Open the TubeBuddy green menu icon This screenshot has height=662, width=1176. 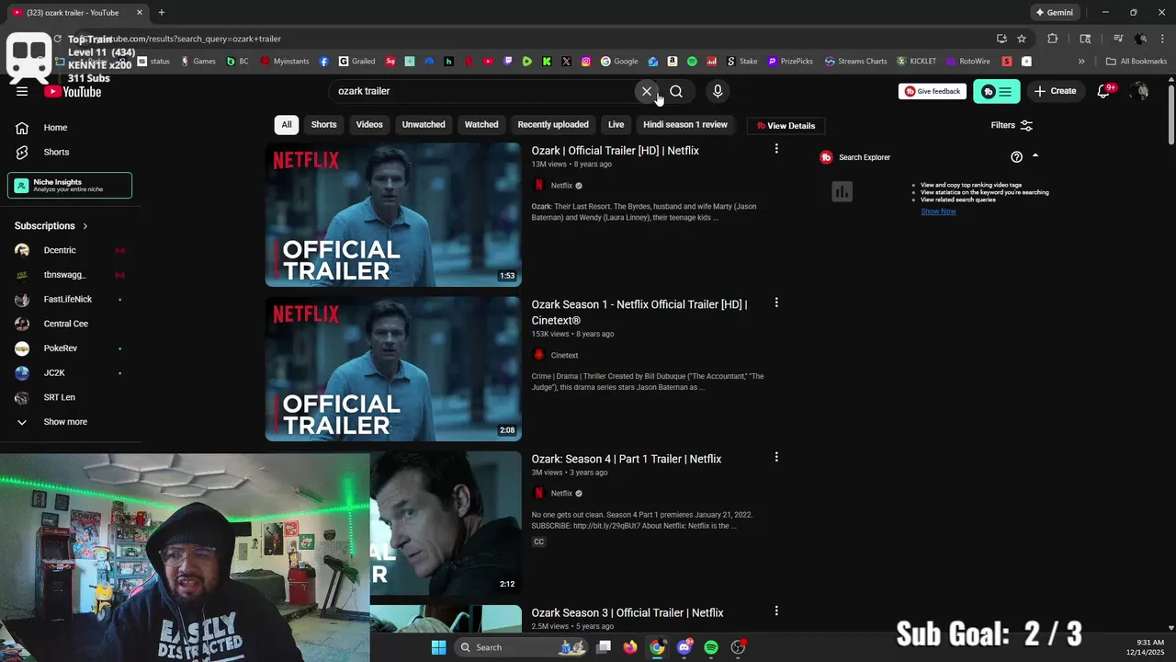pos(996,91)
